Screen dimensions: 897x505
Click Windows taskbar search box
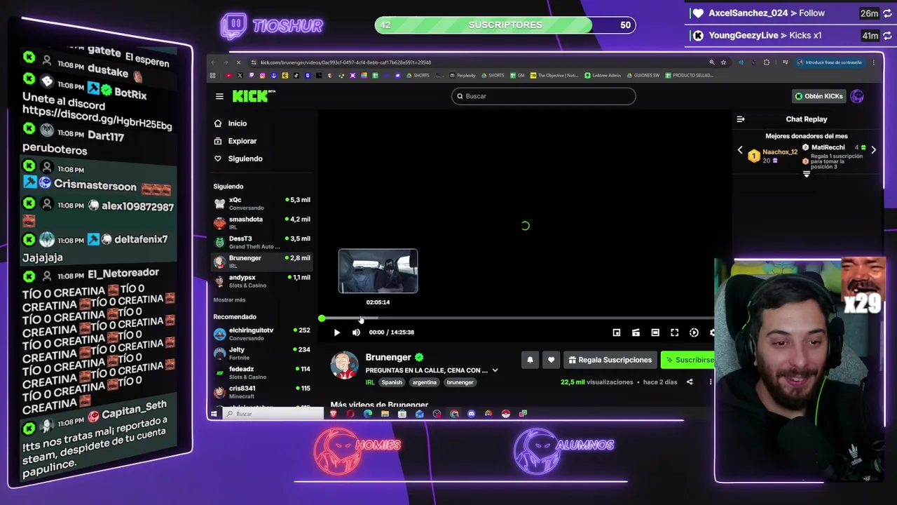pos(273,414)
